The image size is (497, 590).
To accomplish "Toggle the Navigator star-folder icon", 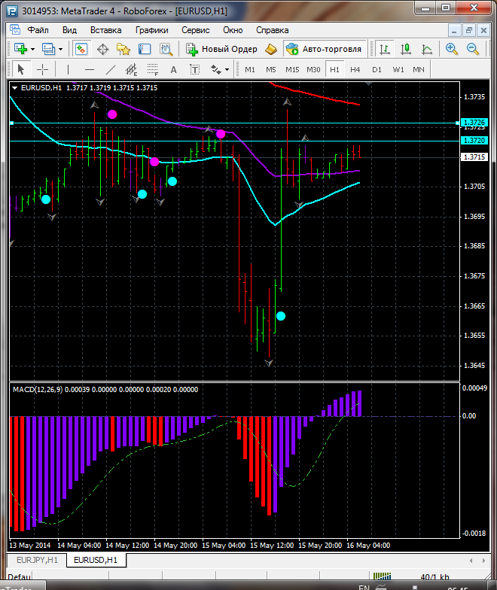I will 123,49.
